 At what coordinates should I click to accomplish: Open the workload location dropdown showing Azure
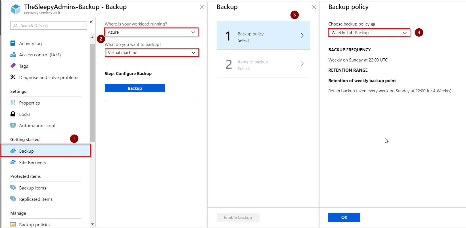(151, 32)
